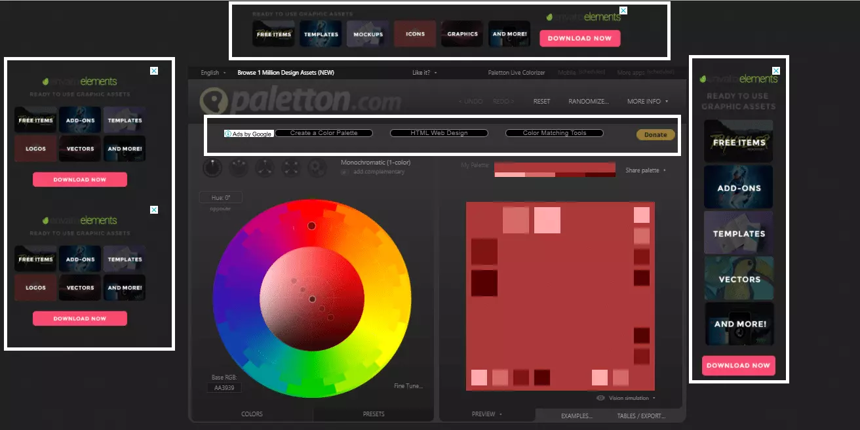Close the lower left Envato ad
The width and height of the screenshot is (860, 430).
click(154, 210)
